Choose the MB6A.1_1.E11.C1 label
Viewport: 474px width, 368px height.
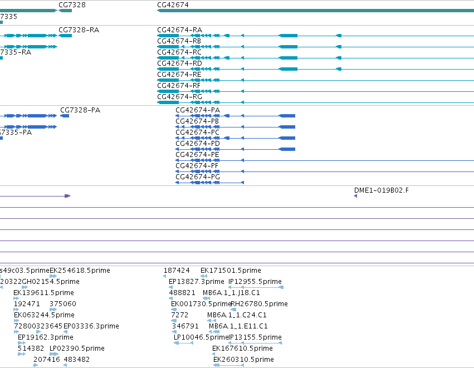(238, 326)
